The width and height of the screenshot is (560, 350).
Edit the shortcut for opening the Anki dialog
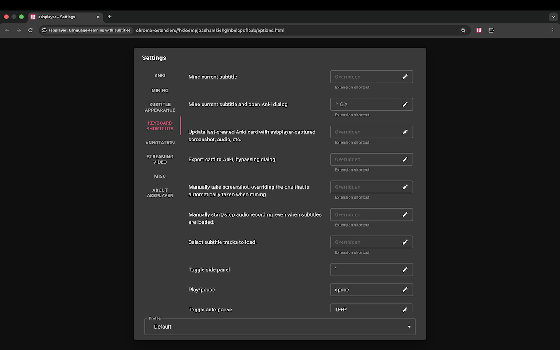(405, 104)
